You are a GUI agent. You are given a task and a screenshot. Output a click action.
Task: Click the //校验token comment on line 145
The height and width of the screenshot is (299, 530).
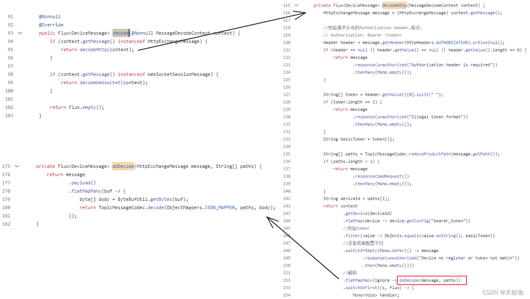[x=356, y=228]
